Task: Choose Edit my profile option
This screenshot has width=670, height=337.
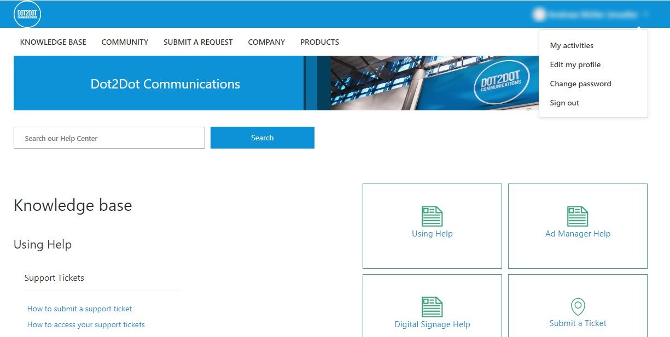Action: [x=575, y=64]
